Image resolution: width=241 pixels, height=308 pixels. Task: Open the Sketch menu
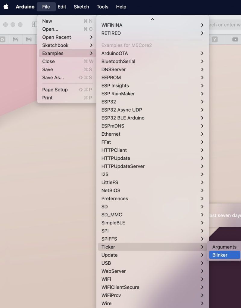pos(81,7)
